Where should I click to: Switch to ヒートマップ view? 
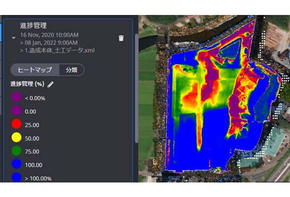coord(35,70)
